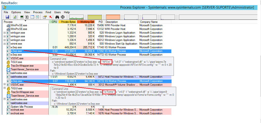Click the red X Kill Process icon
The height and width of the screenshot is (123, 261).
tap(50, 17)
